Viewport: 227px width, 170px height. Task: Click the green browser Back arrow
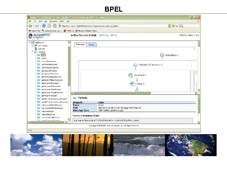30,26
